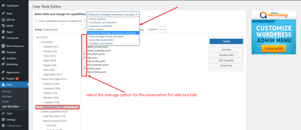The height and width of the screenshot is (130, 301).
Task: Click the Add Capability button
Action: (x=226, y=60)
